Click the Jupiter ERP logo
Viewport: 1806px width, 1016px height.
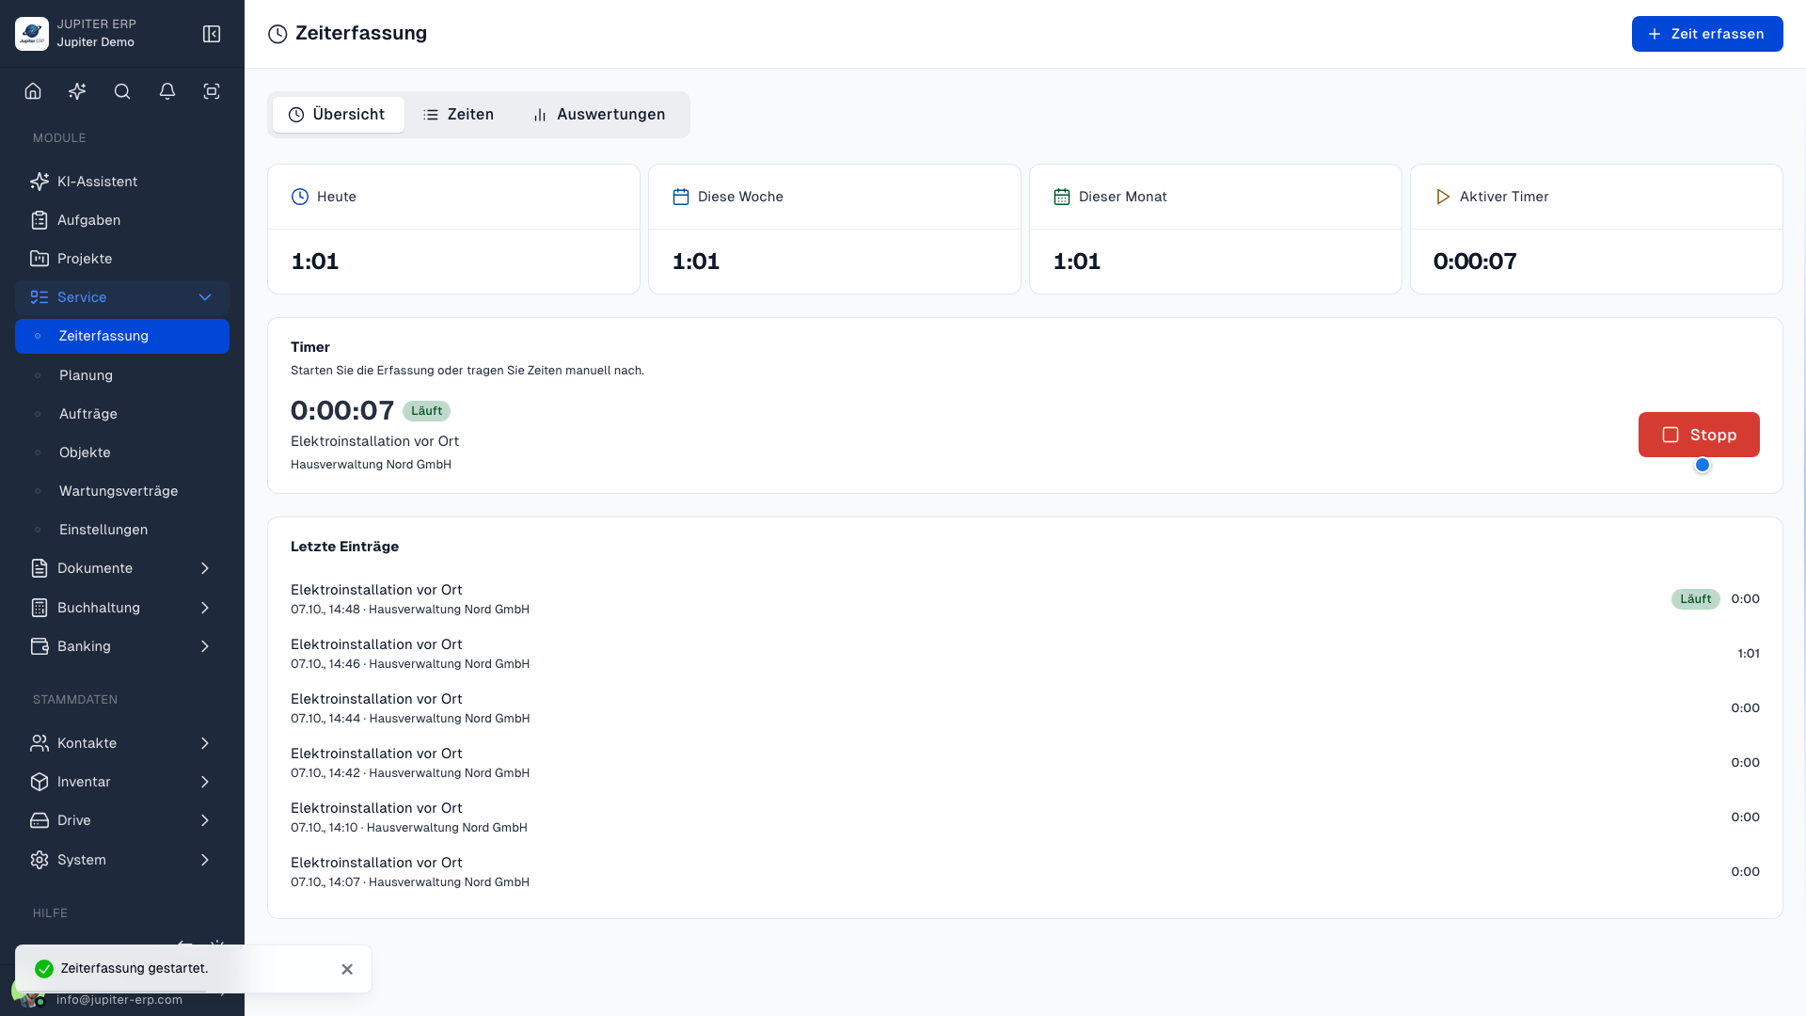point(32,34)
